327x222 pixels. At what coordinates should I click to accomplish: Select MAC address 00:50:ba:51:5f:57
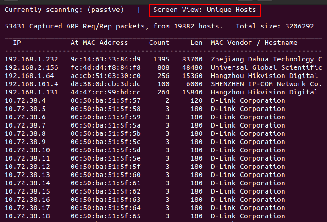(105, 100)
